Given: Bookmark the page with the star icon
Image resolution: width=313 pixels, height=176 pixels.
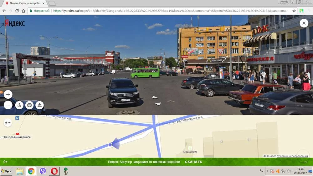Looking at the screenshot, I should pos(294,11).
